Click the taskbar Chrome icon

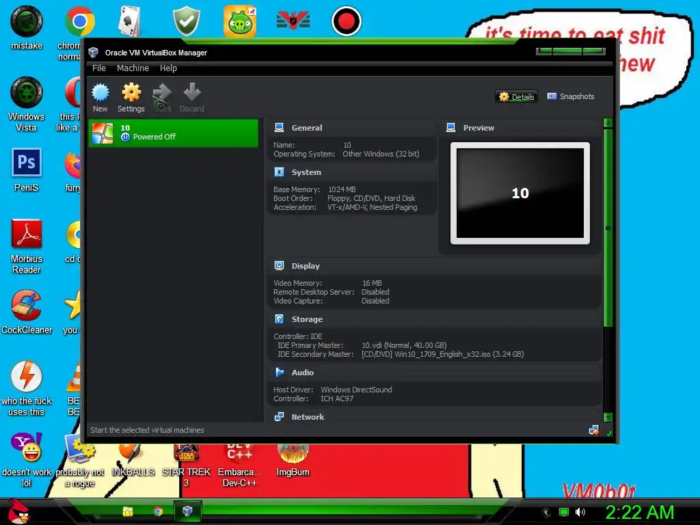(x=158, y=511)
